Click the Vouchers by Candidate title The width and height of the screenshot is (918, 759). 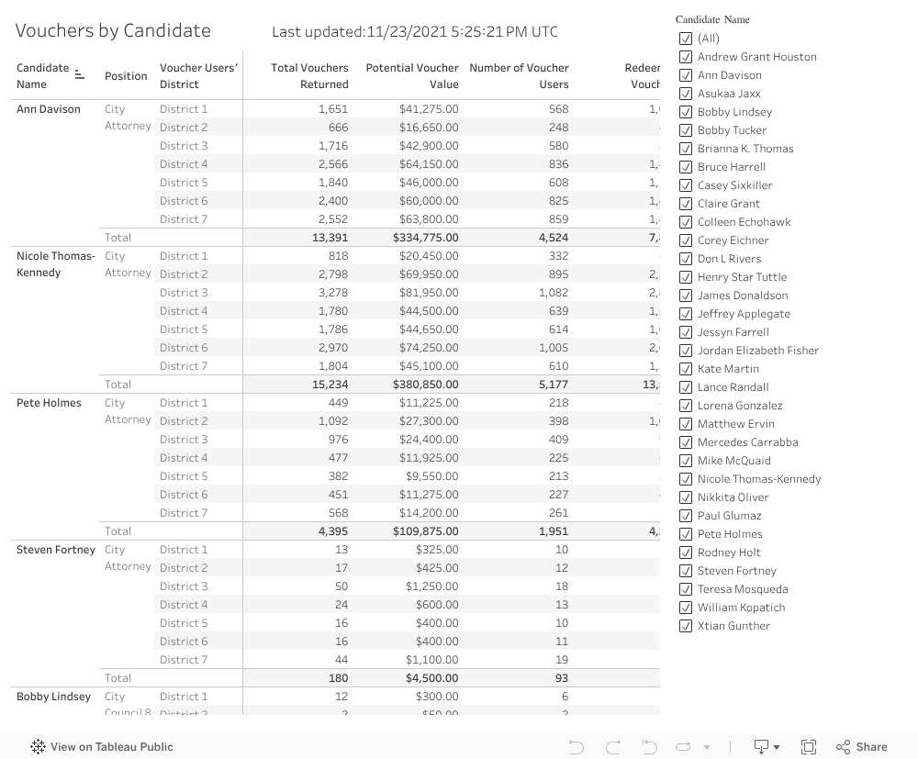pos(113,30)
